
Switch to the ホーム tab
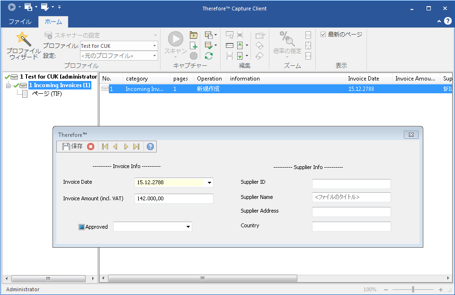point(54,22)
